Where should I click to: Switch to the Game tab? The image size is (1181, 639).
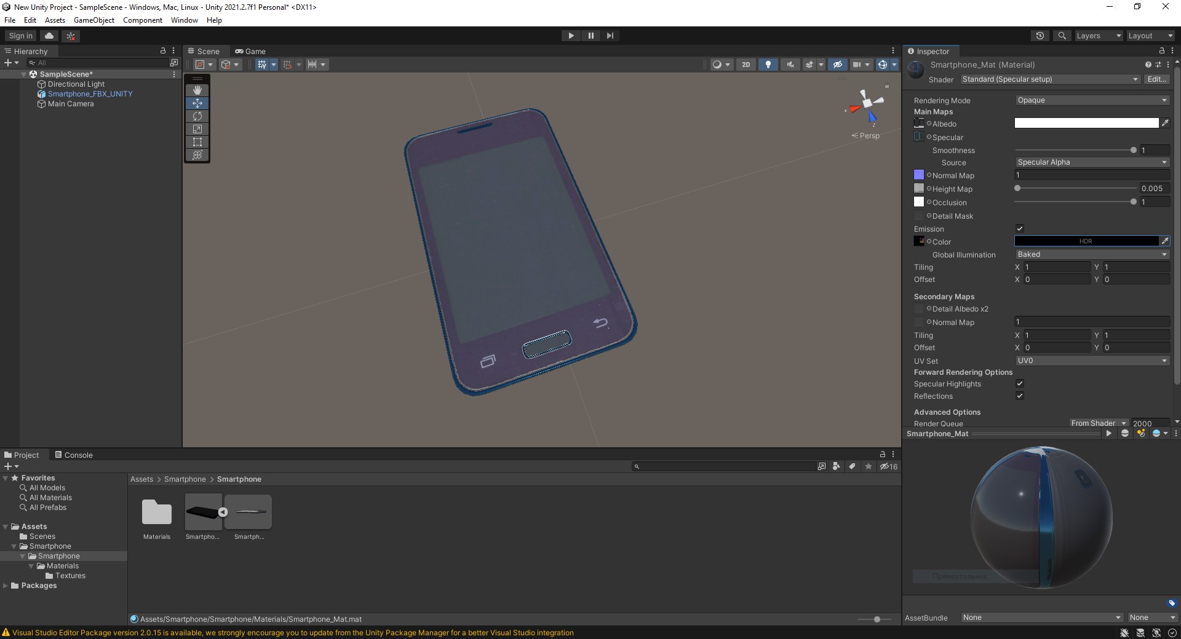250,52
